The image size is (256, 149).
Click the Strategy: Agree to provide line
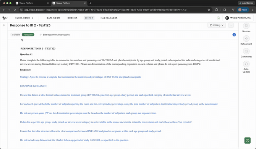81,77
